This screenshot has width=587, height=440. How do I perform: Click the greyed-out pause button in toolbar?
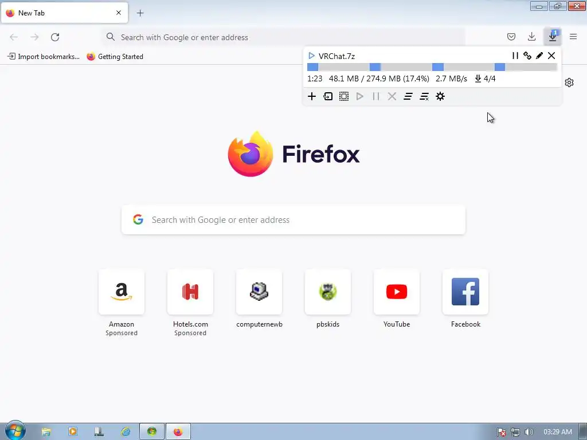(376, 96)
